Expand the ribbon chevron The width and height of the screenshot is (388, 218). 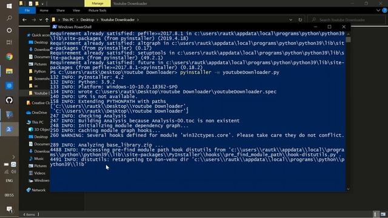[378, 10]
